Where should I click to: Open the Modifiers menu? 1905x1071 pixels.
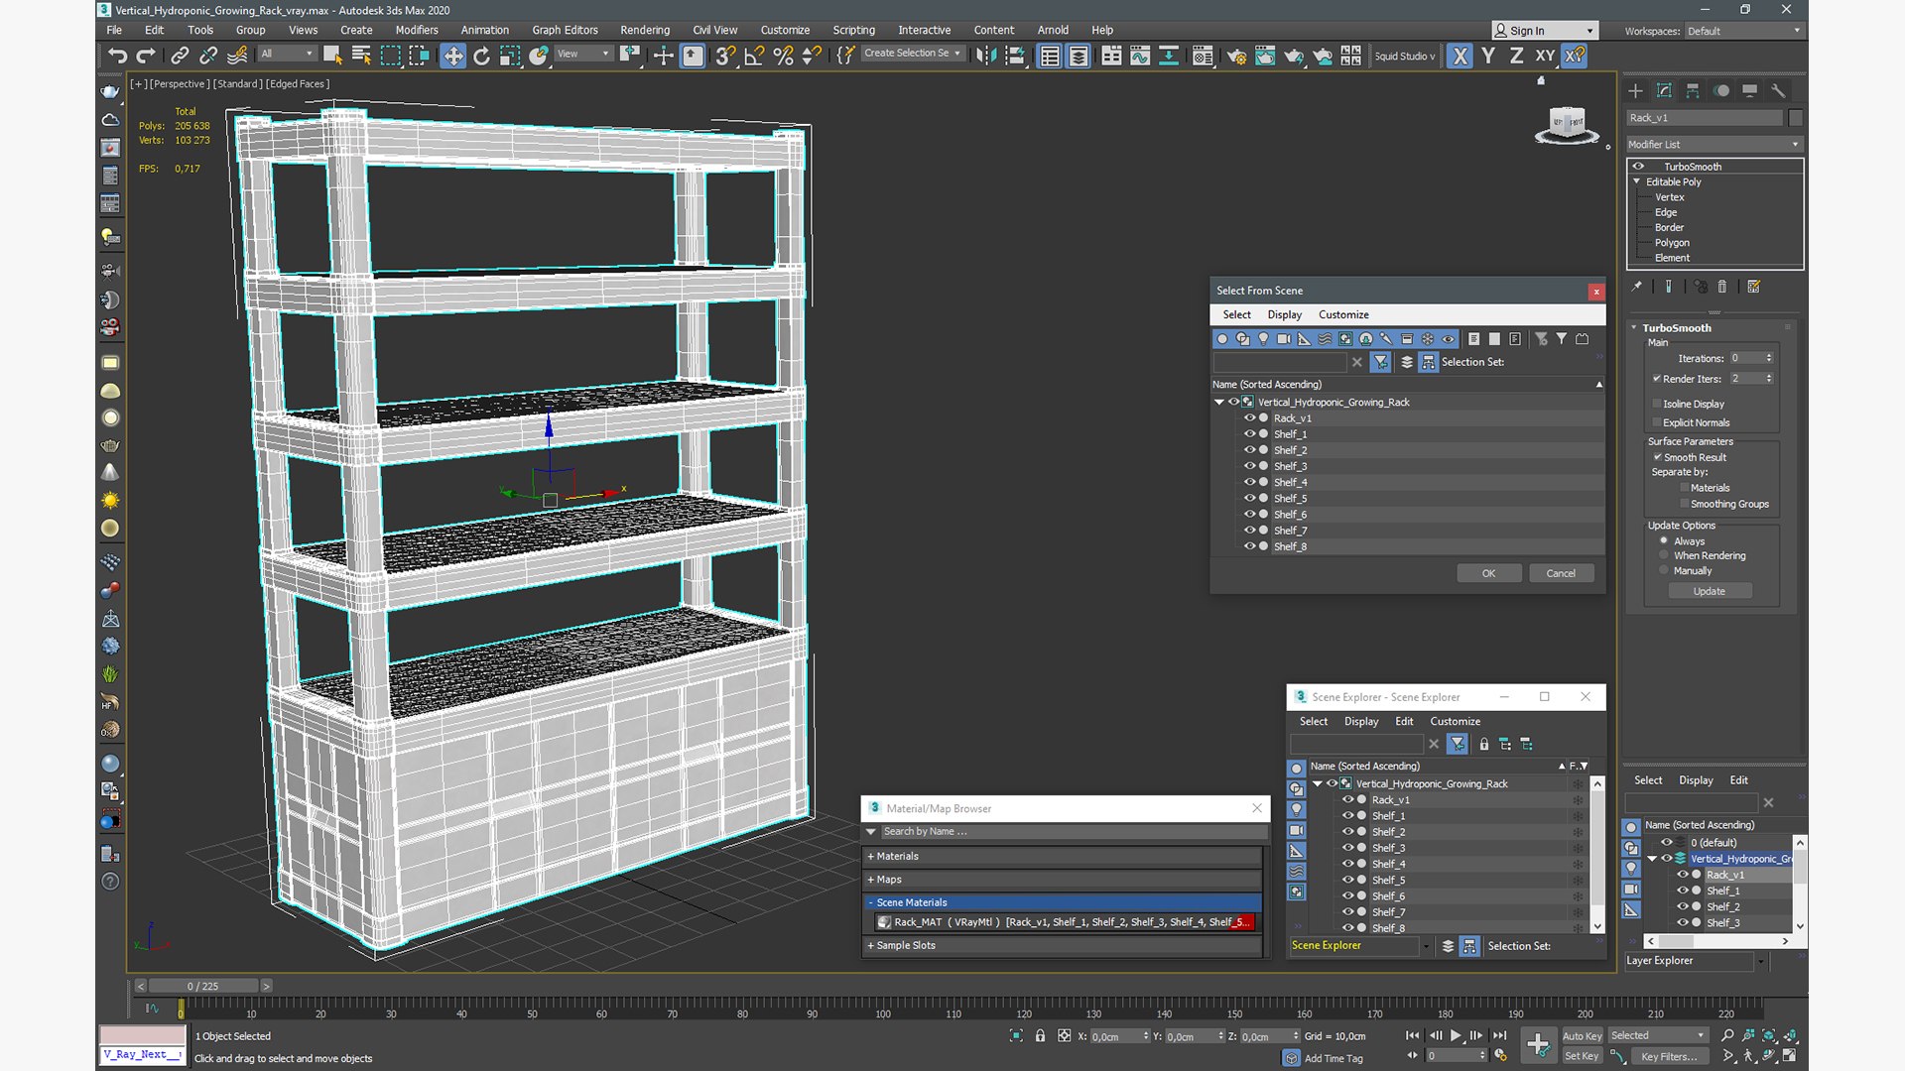coord(417,30)
